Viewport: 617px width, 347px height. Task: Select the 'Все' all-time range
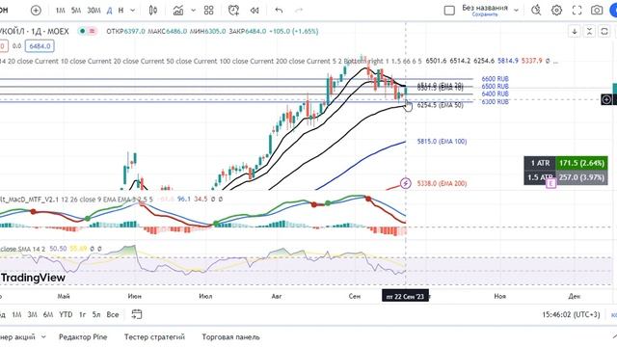(x=113, y=314)
